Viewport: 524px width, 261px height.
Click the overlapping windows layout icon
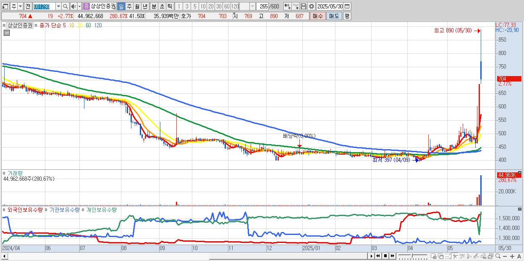[x=440, y=256]
